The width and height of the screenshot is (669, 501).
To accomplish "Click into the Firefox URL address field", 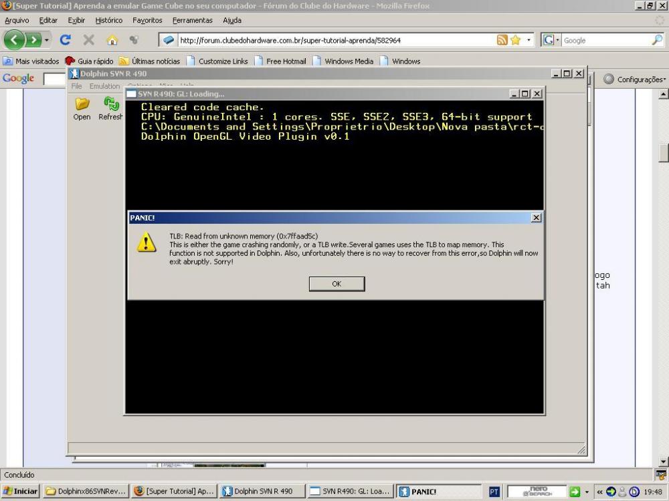I will 334,40.
